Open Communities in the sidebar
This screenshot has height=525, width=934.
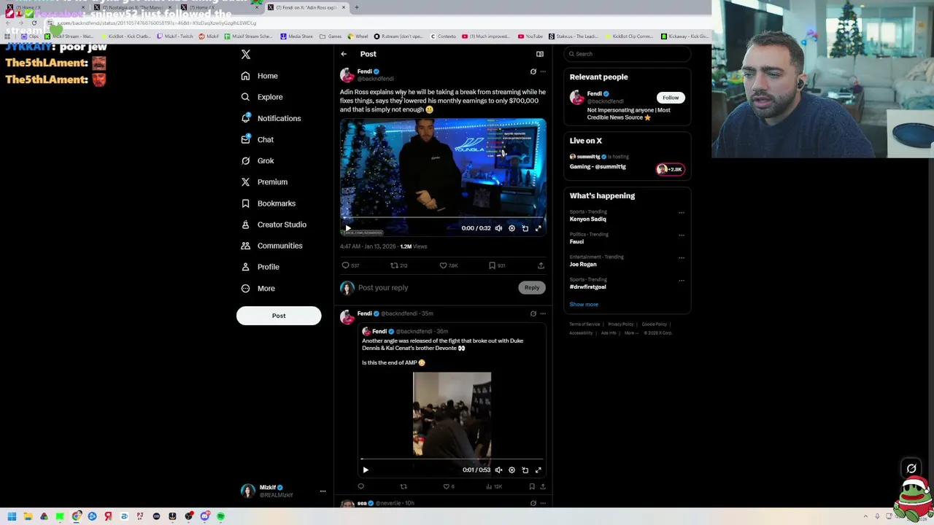(x=271, y=246)
